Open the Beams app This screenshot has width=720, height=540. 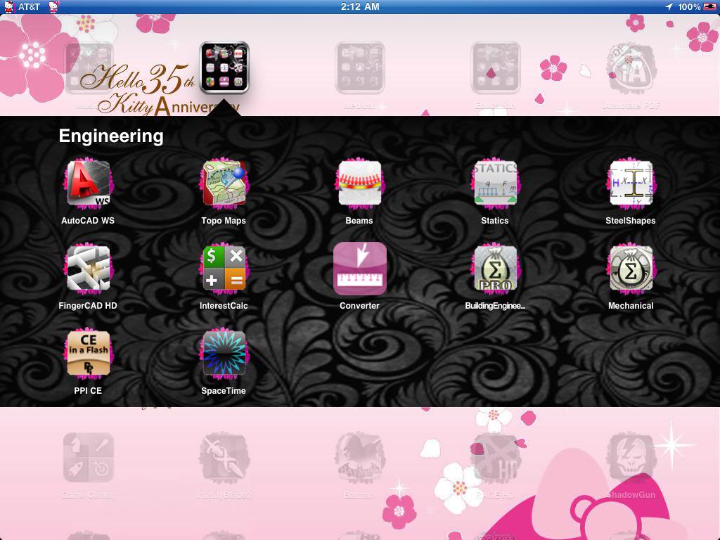click(x=359, y=184)
